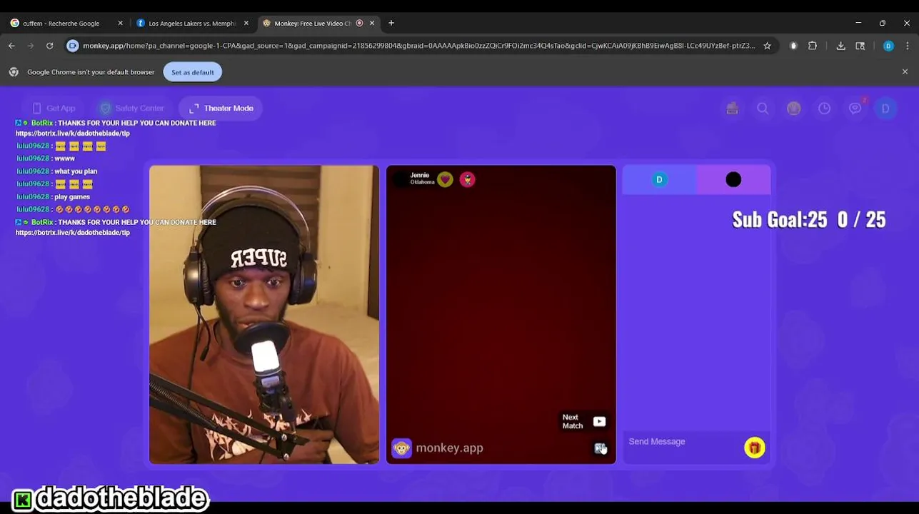Click chat message 'what you plan'
This screenshot has height=514, width=919.
coord(76,171)
